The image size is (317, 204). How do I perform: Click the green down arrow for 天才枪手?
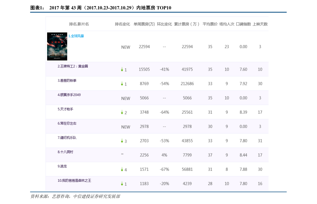tap(122, 112)
